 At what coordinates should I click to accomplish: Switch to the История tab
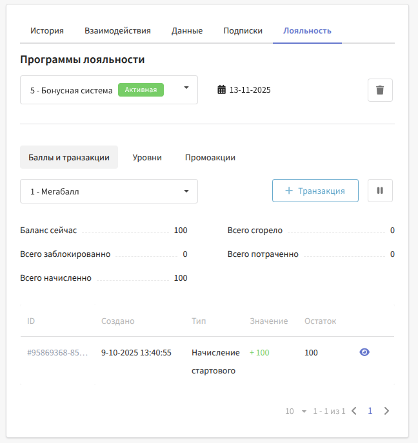point(47,31)
